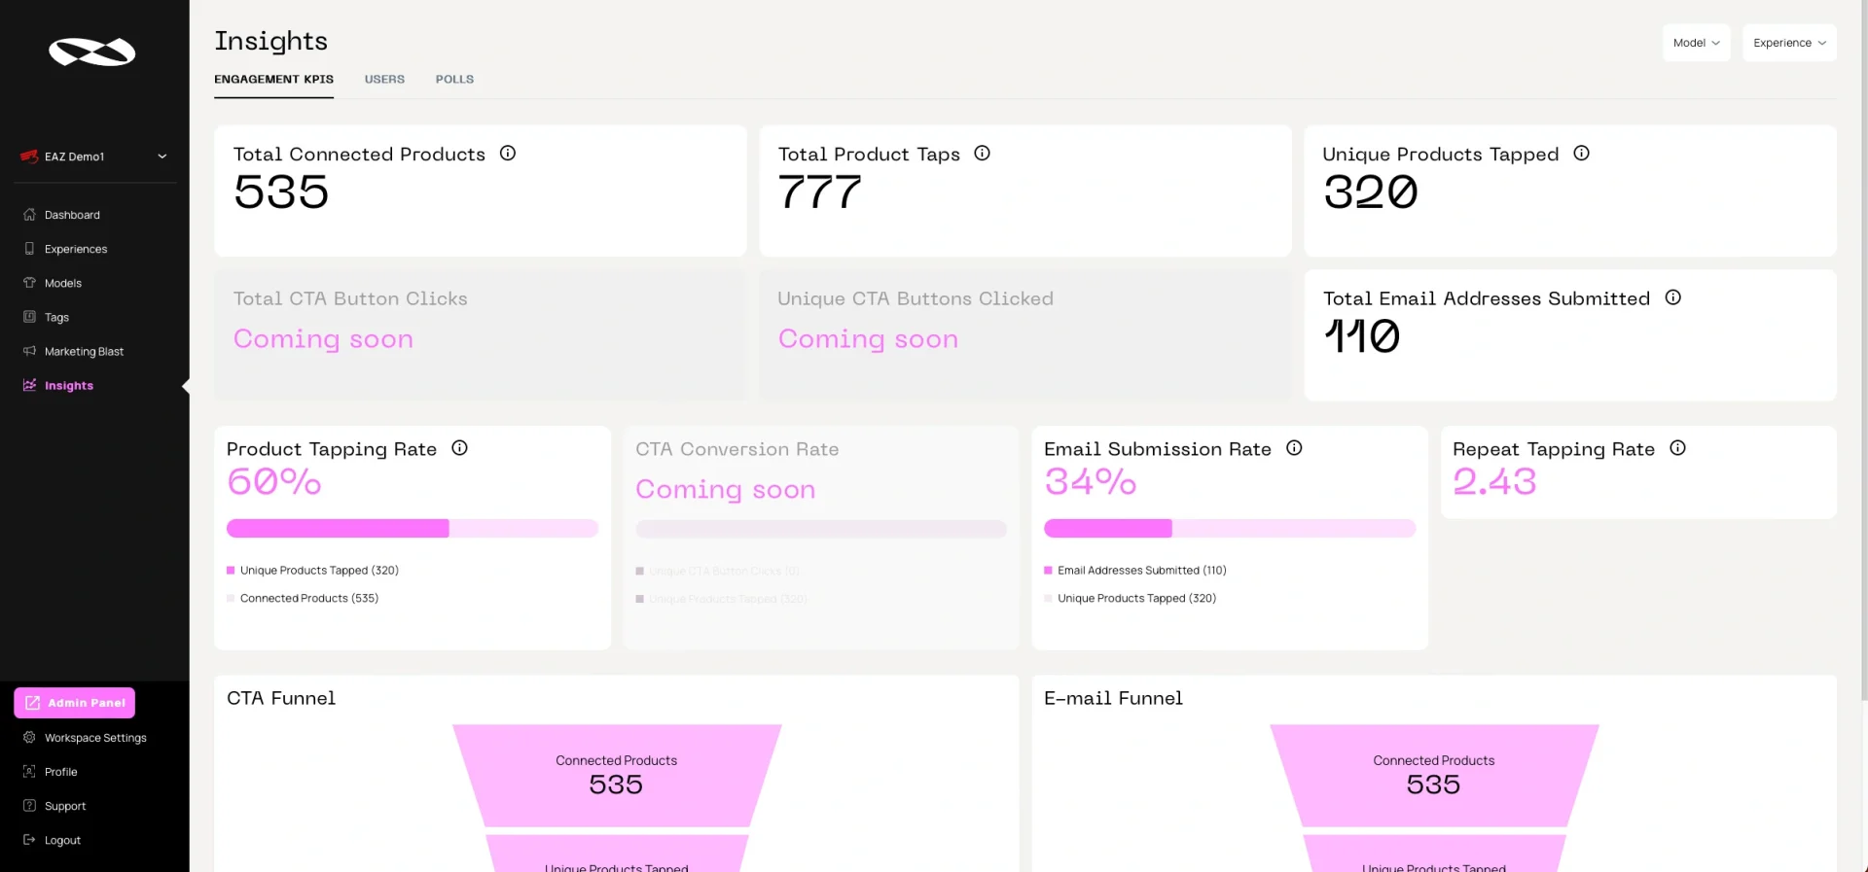This screenshot has width=1868, height=872.
Task: Click the info icon next to Product Tapping Rate
Action: 459,448
